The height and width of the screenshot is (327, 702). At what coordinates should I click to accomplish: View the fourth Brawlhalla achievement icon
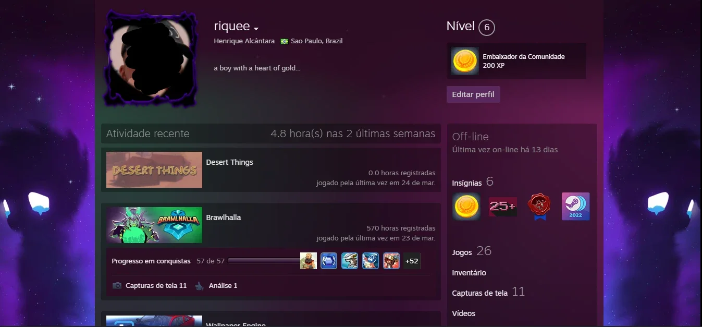[x=371, y=261]
